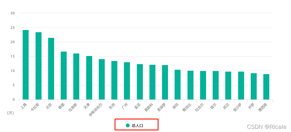Select the 墨西哥 bar

click(266, 87)
